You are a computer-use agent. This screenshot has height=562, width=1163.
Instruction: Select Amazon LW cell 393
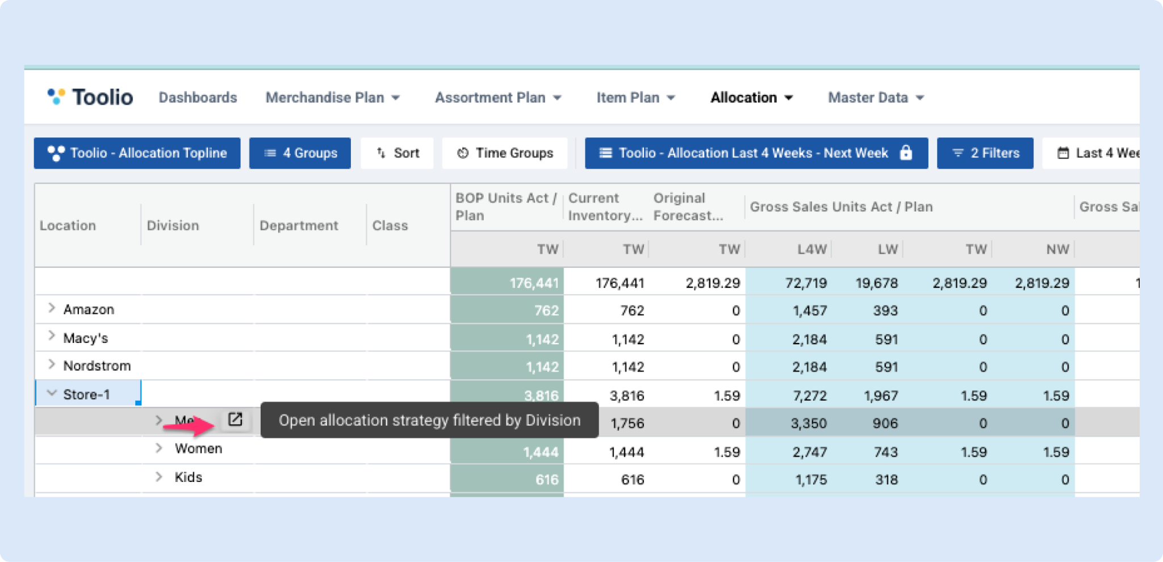(867, 310)
